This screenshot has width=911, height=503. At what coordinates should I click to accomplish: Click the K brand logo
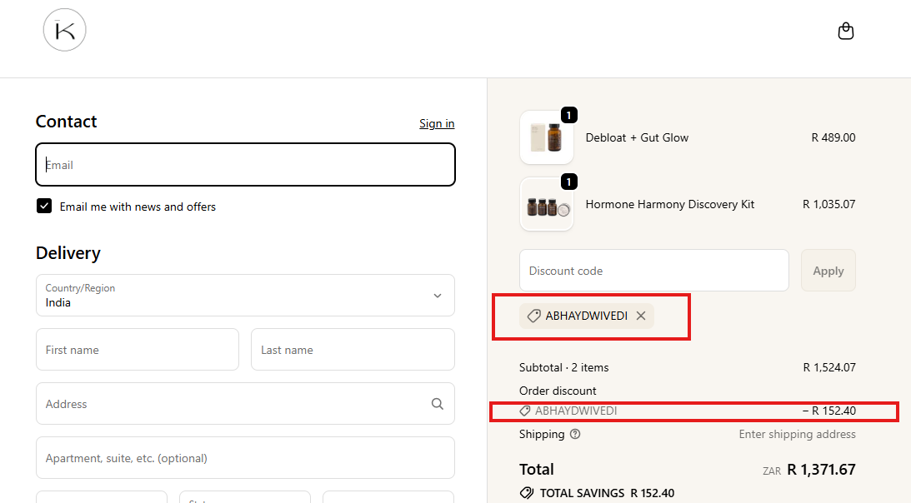coord(64,30)
